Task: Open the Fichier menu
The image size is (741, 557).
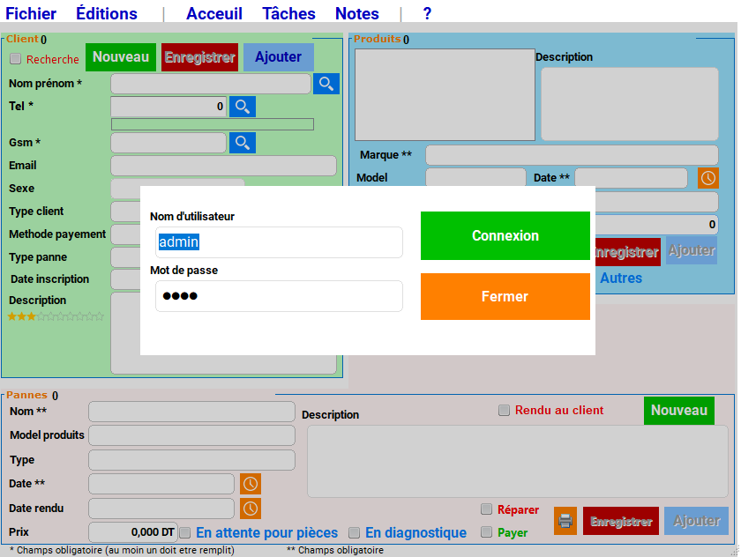Action: click(31, 13)
